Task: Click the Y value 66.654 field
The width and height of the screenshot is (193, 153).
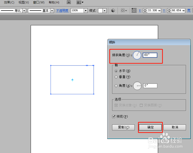Action: tap(178, 11)
